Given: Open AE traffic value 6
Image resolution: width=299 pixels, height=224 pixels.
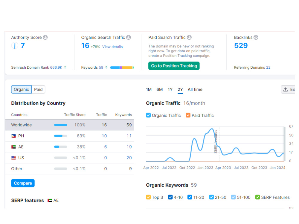Looking at the screenshot, I should point(106,147).
